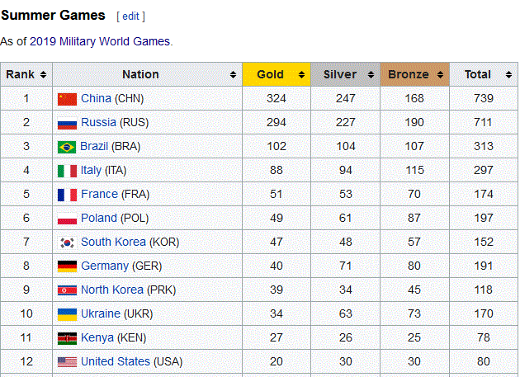Click the Italy flag icon
The width and height of the screenshot is (520, 377).
pos(67,171)
